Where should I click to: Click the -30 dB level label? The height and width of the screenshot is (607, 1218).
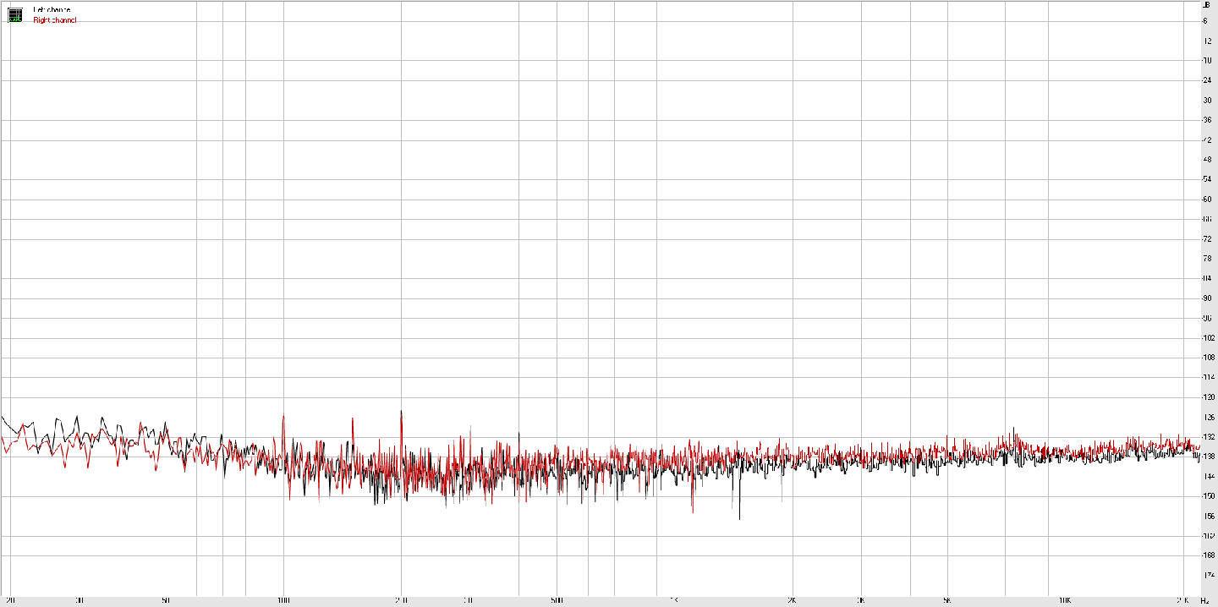[1207, 101]
